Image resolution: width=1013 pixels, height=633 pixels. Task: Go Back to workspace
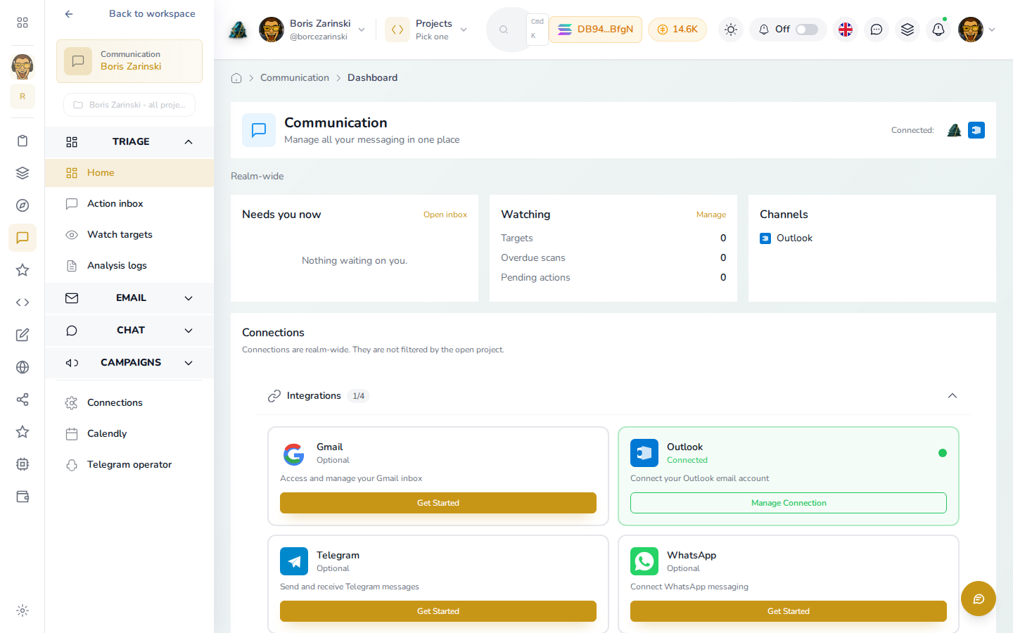click(129, 14)
